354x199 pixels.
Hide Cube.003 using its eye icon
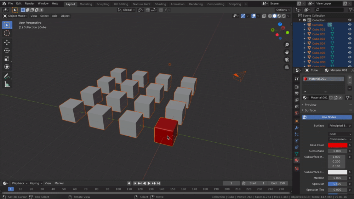point(349,39)
